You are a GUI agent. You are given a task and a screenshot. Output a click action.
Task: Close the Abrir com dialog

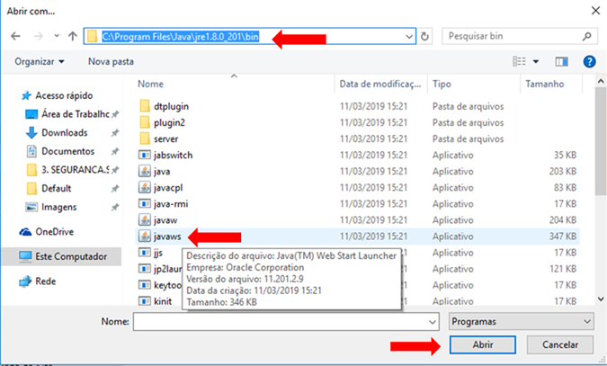point(596,11)
